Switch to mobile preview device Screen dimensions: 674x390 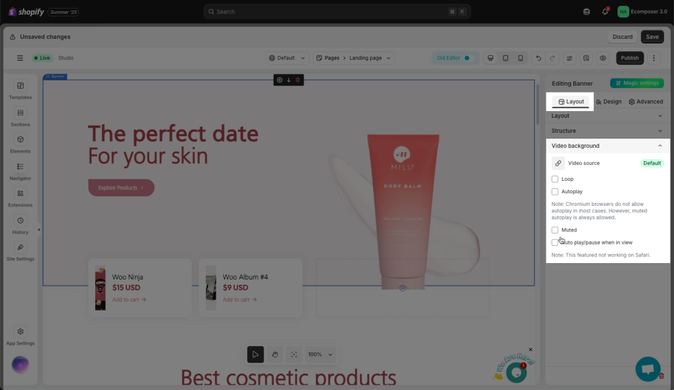click(521, 58)
